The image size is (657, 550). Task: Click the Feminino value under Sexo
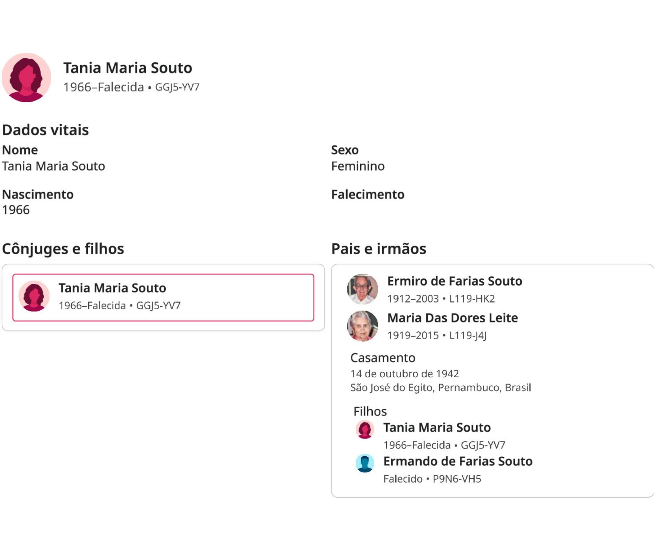[358, 166]
